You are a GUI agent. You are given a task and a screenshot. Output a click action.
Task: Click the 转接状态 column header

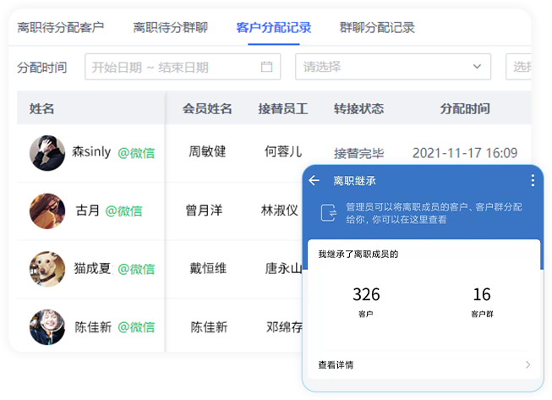click(x=358, y=108)
